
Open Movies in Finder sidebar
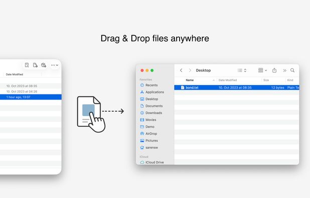(x=148, y=120)
